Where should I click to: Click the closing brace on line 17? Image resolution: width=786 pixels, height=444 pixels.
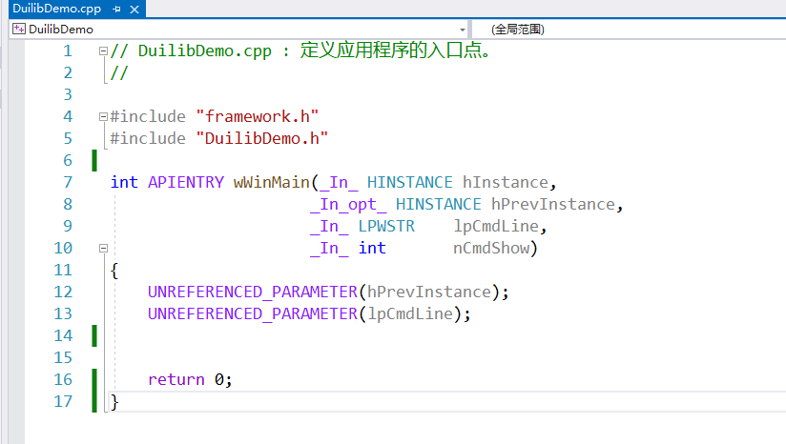click(114, 402)
